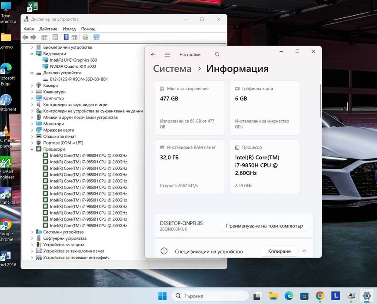
Task: Open the Изглед menu
Action: tap(69, 29)
